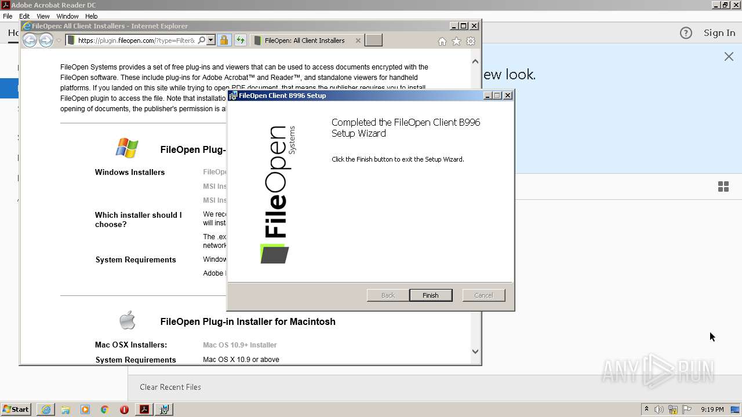Click the Apple logo image on page

127,320
